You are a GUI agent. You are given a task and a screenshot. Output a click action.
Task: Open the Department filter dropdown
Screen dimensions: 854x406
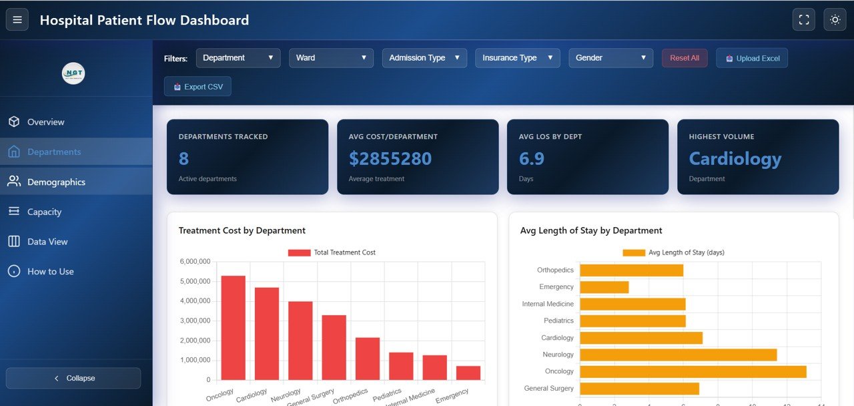pos(238,58)
